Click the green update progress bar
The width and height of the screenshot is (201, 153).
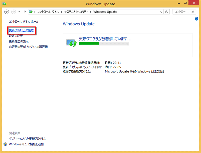tap(104, 44)
